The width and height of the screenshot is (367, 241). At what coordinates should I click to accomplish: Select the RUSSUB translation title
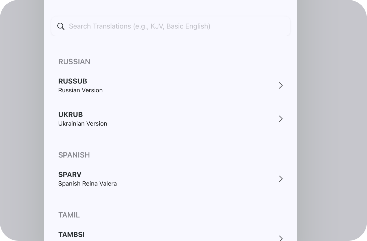click(x=73, y=81)
